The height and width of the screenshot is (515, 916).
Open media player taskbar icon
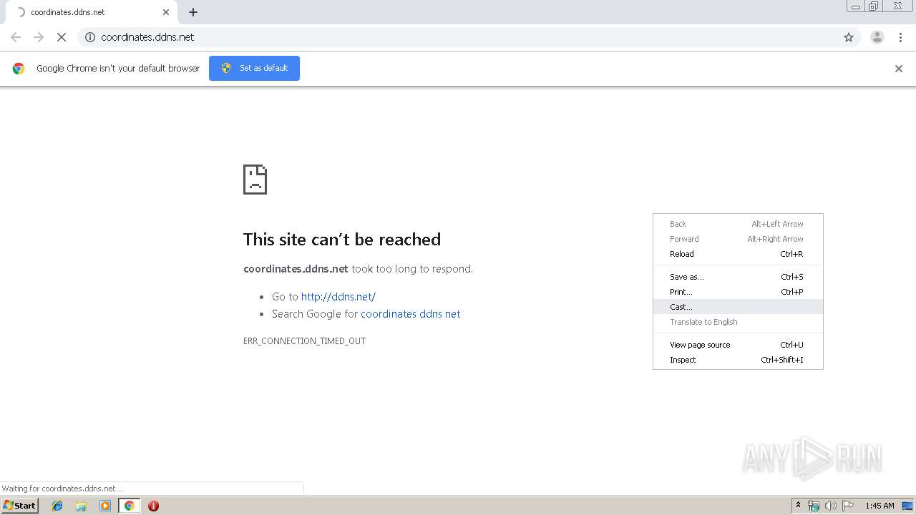[x=105, y=506]
